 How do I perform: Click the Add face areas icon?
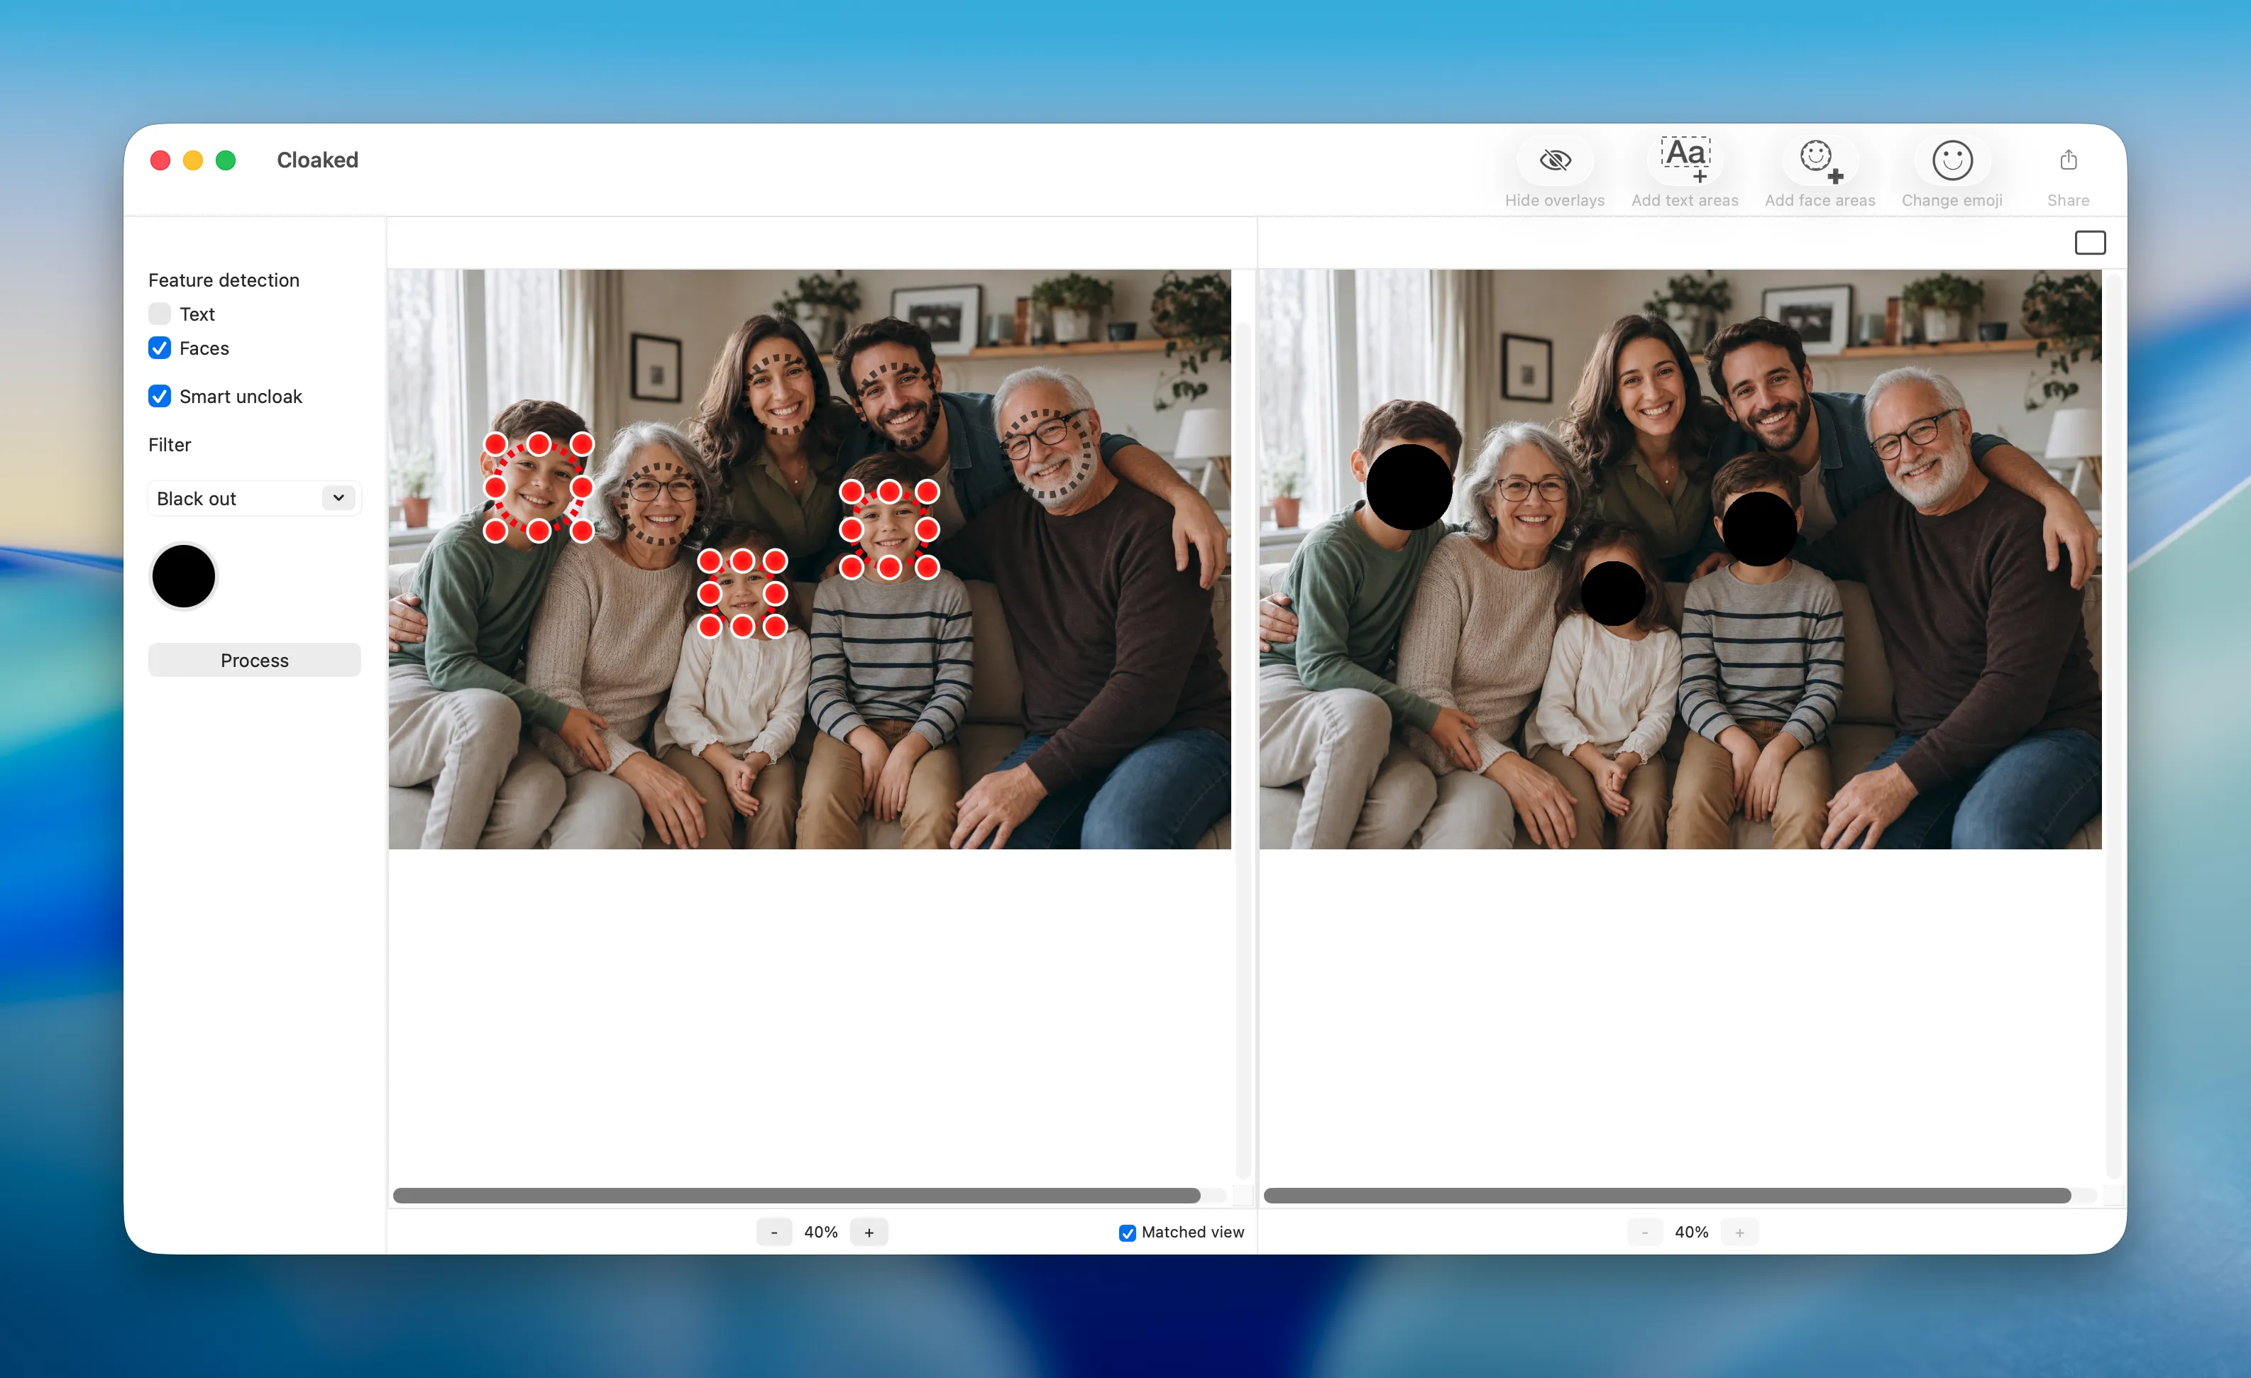pyautogui.click(x=1820, y=161)
